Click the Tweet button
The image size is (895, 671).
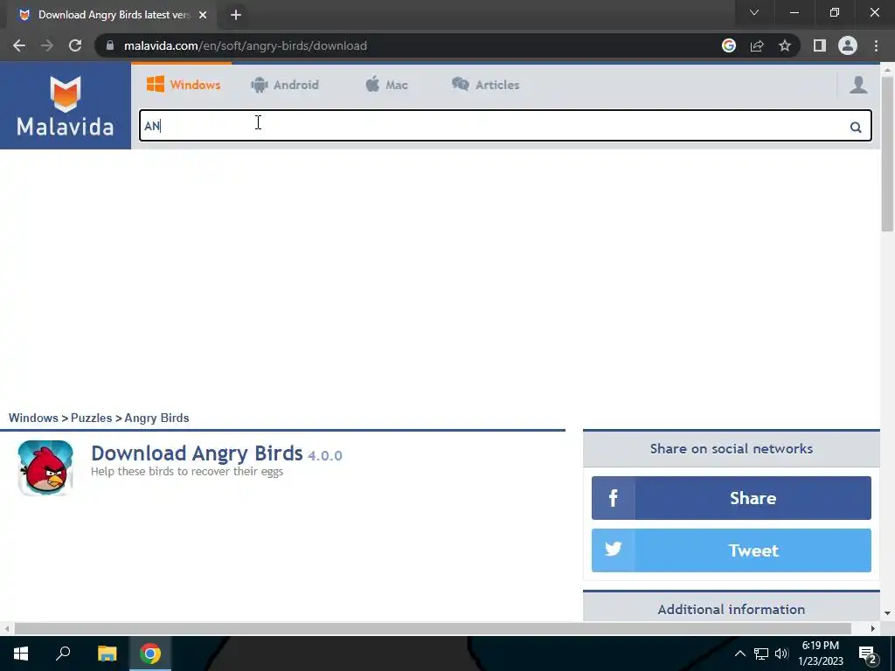click(732, 550)
